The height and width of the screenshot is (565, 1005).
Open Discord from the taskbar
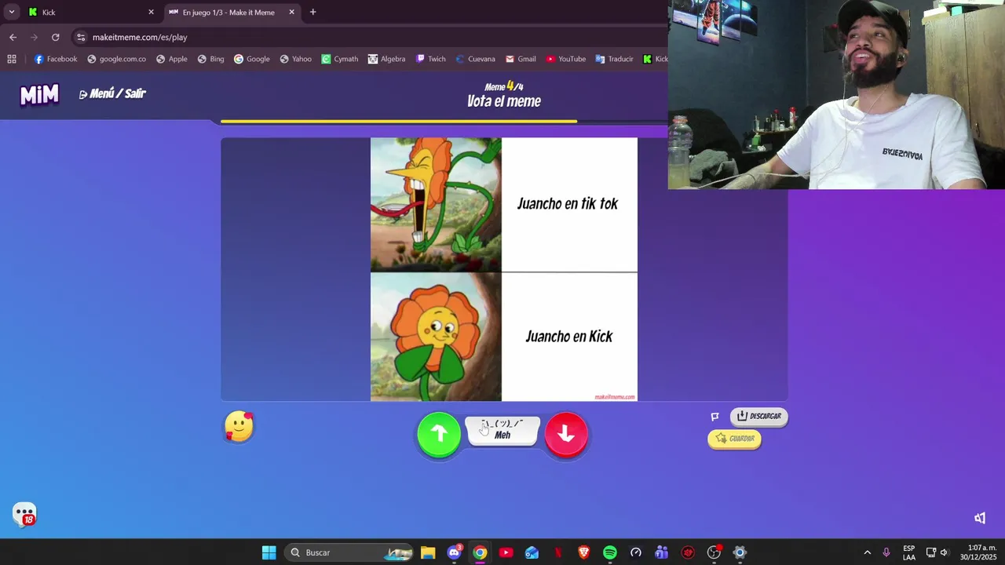pos(454,552)
